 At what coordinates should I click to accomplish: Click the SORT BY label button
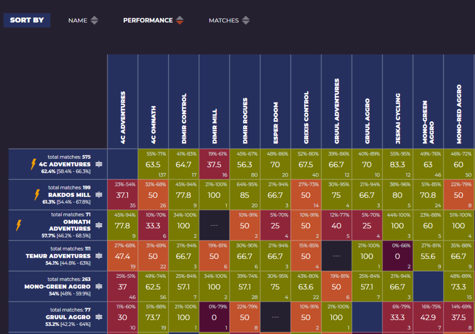coord(27,20)
